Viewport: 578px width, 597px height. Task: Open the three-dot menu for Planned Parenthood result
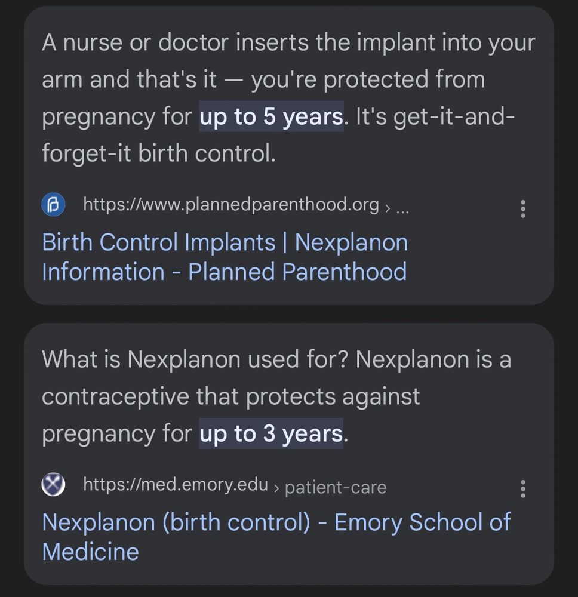523,208
